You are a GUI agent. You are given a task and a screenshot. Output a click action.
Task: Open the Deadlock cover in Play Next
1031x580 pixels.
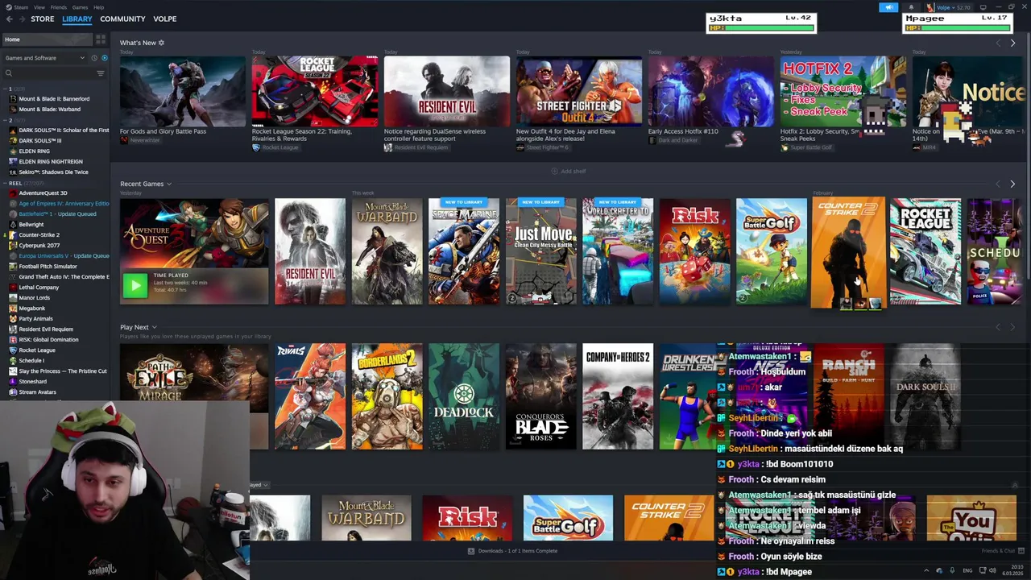pyautogui.click(x=464, y=396)
